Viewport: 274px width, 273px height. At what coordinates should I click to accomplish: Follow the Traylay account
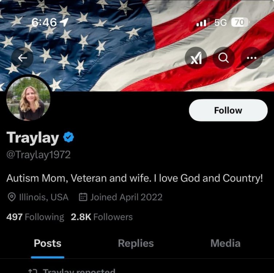pos(228,110)
